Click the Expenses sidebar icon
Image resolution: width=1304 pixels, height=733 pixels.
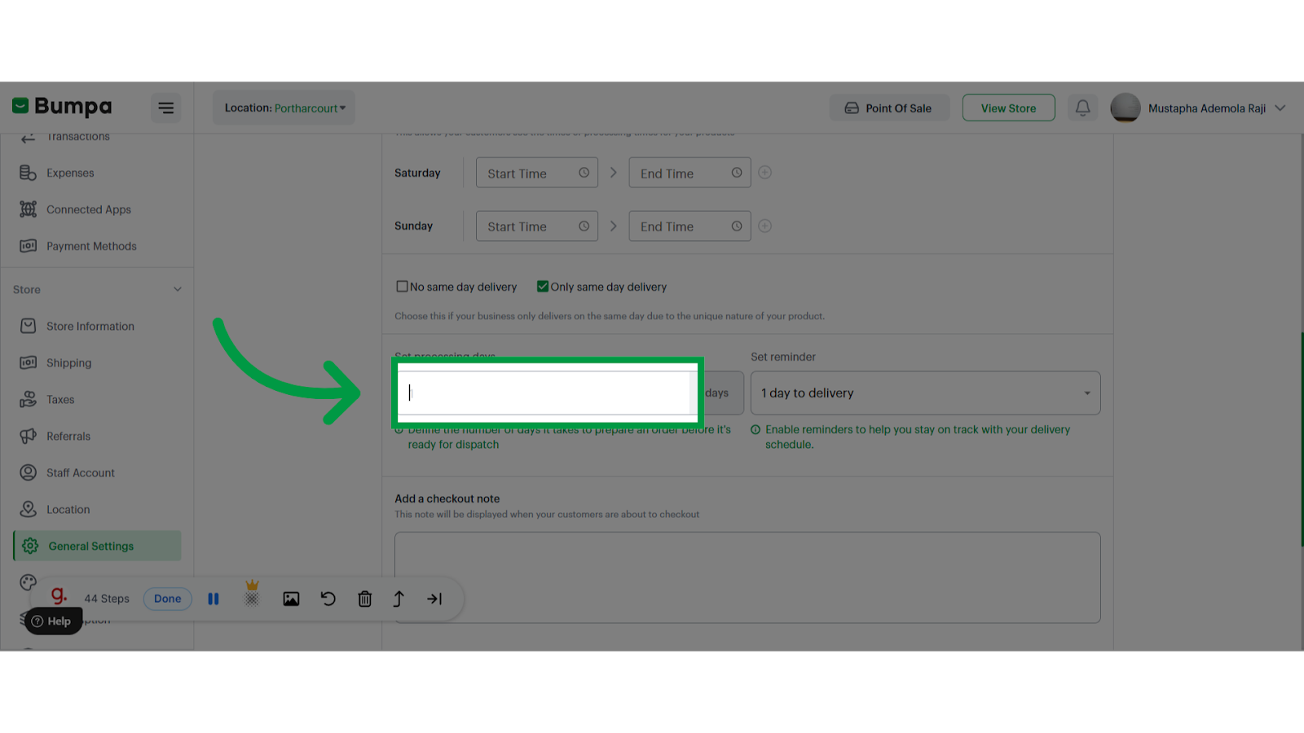click(x=29, y=173)
